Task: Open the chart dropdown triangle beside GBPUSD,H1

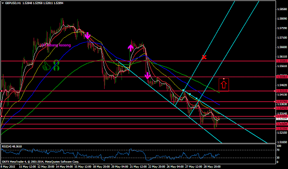Action: pyautogui.click(x=3, y=3)
